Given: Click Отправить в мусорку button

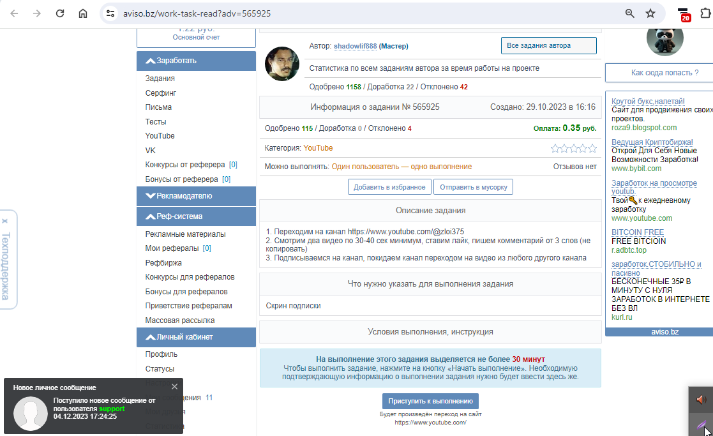Looking at the screenshot, I should (x=474, y=187).
